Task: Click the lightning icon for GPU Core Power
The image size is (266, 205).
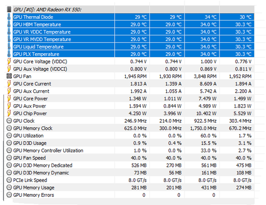Action: click(9, 98)
